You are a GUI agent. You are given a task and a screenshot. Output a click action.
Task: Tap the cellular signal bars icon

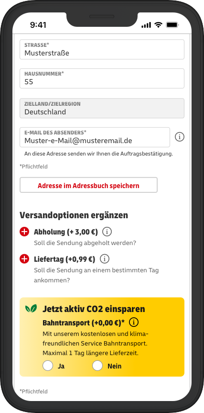[x=146, y=25]
